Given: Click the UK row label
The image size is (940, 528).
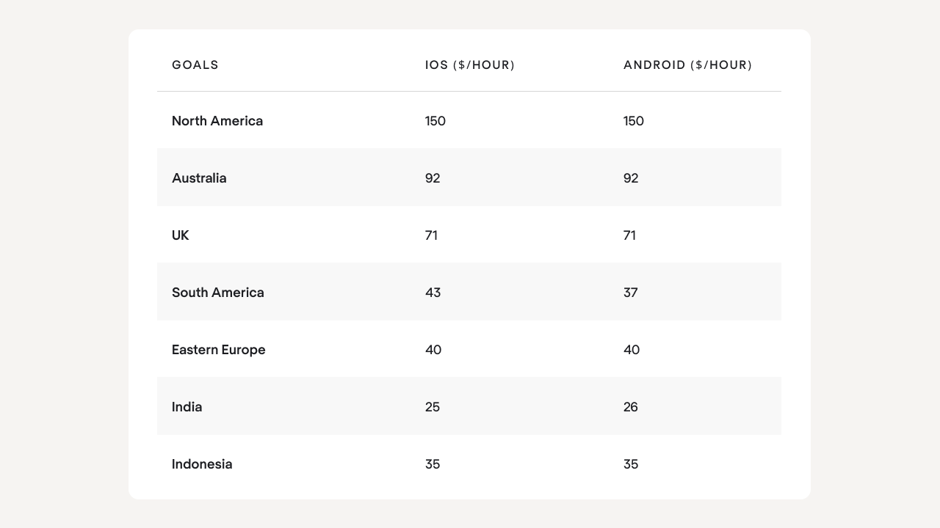Looking at the screenshot, I should click(x=181, y=235).
